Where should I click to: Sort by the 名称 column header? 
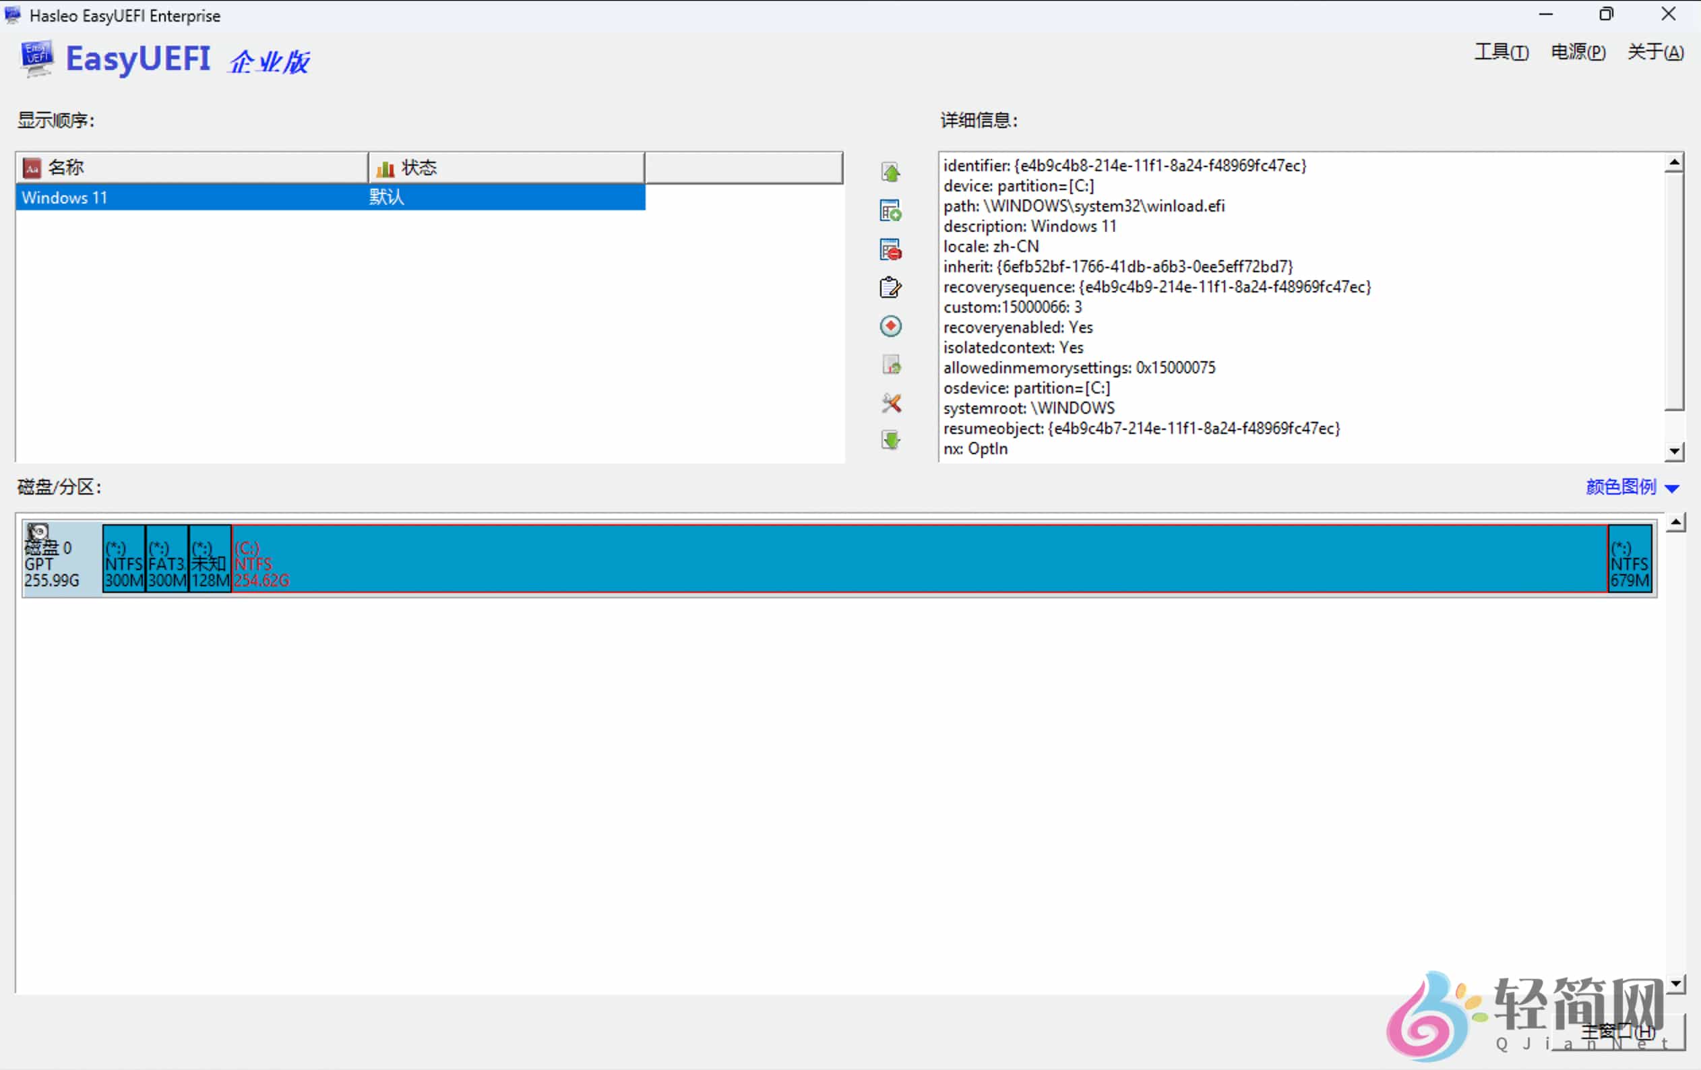(191, 168)
